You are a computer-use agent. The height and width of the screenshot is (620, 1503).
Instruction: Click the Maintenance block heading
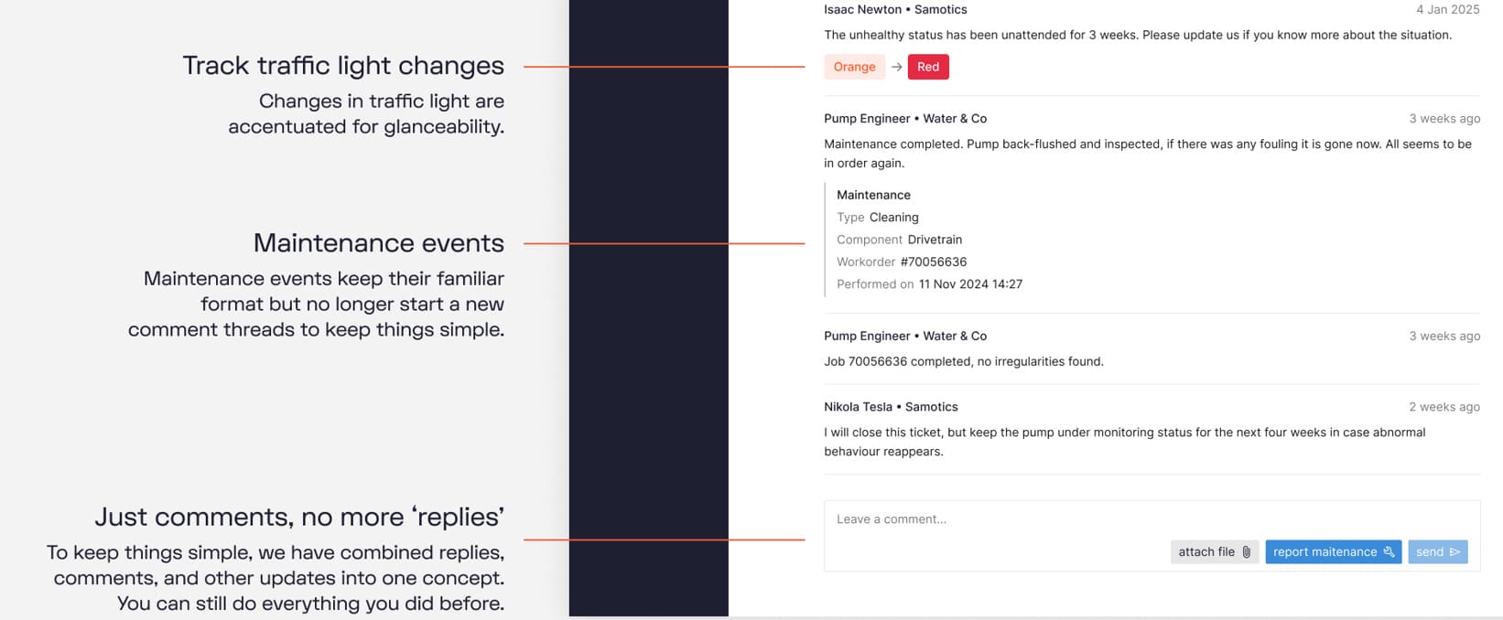[873, 195]
